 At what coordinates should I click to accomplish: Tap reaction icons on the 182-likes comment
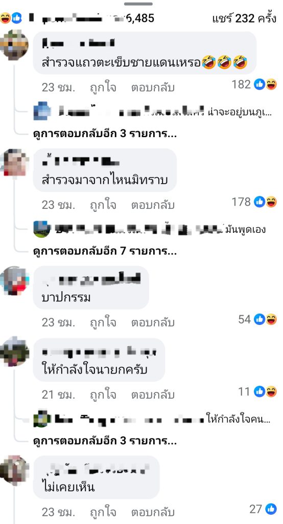pos(266,85)
